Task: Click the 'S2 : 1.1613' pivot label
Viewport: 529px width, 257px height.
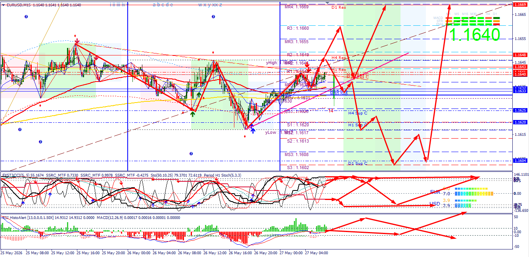Action: [x=298, y=141]
